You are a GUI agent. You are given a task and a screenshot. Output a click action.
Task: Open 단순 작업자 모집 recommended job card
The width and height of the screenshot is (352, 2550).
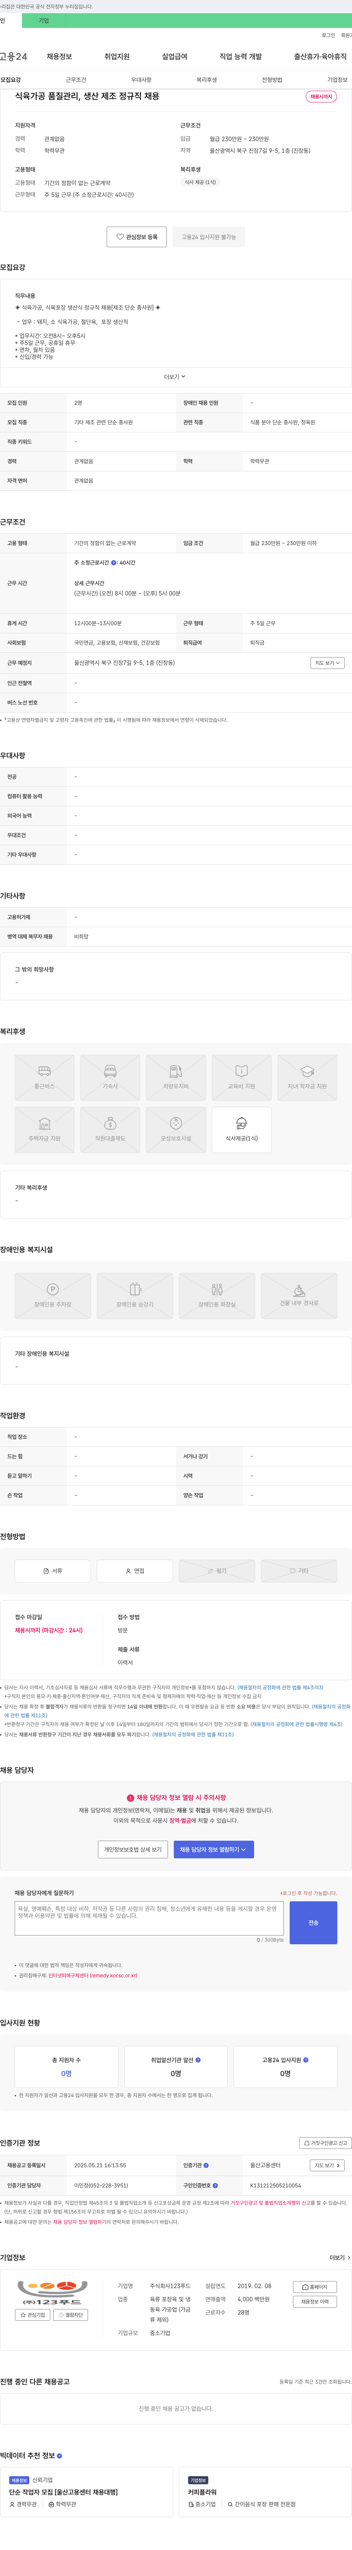[x=87, y=2492]
